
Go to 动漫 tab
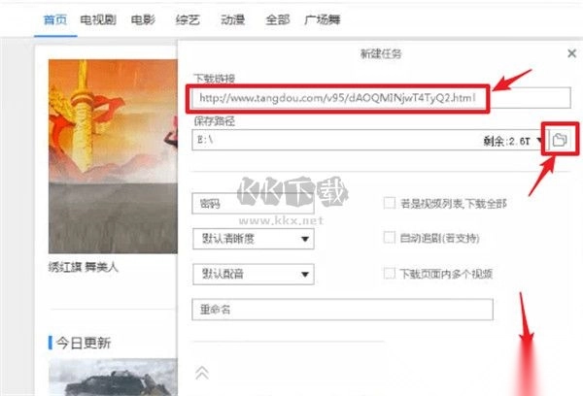(x=233, y=19)
